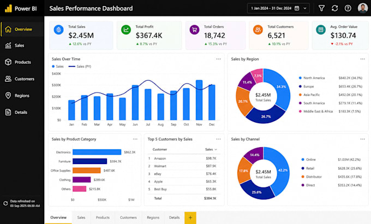Screen dimensions: 371x224
Task: Toggle Sales (PY) legend series
Action: [x=80, y=66]
